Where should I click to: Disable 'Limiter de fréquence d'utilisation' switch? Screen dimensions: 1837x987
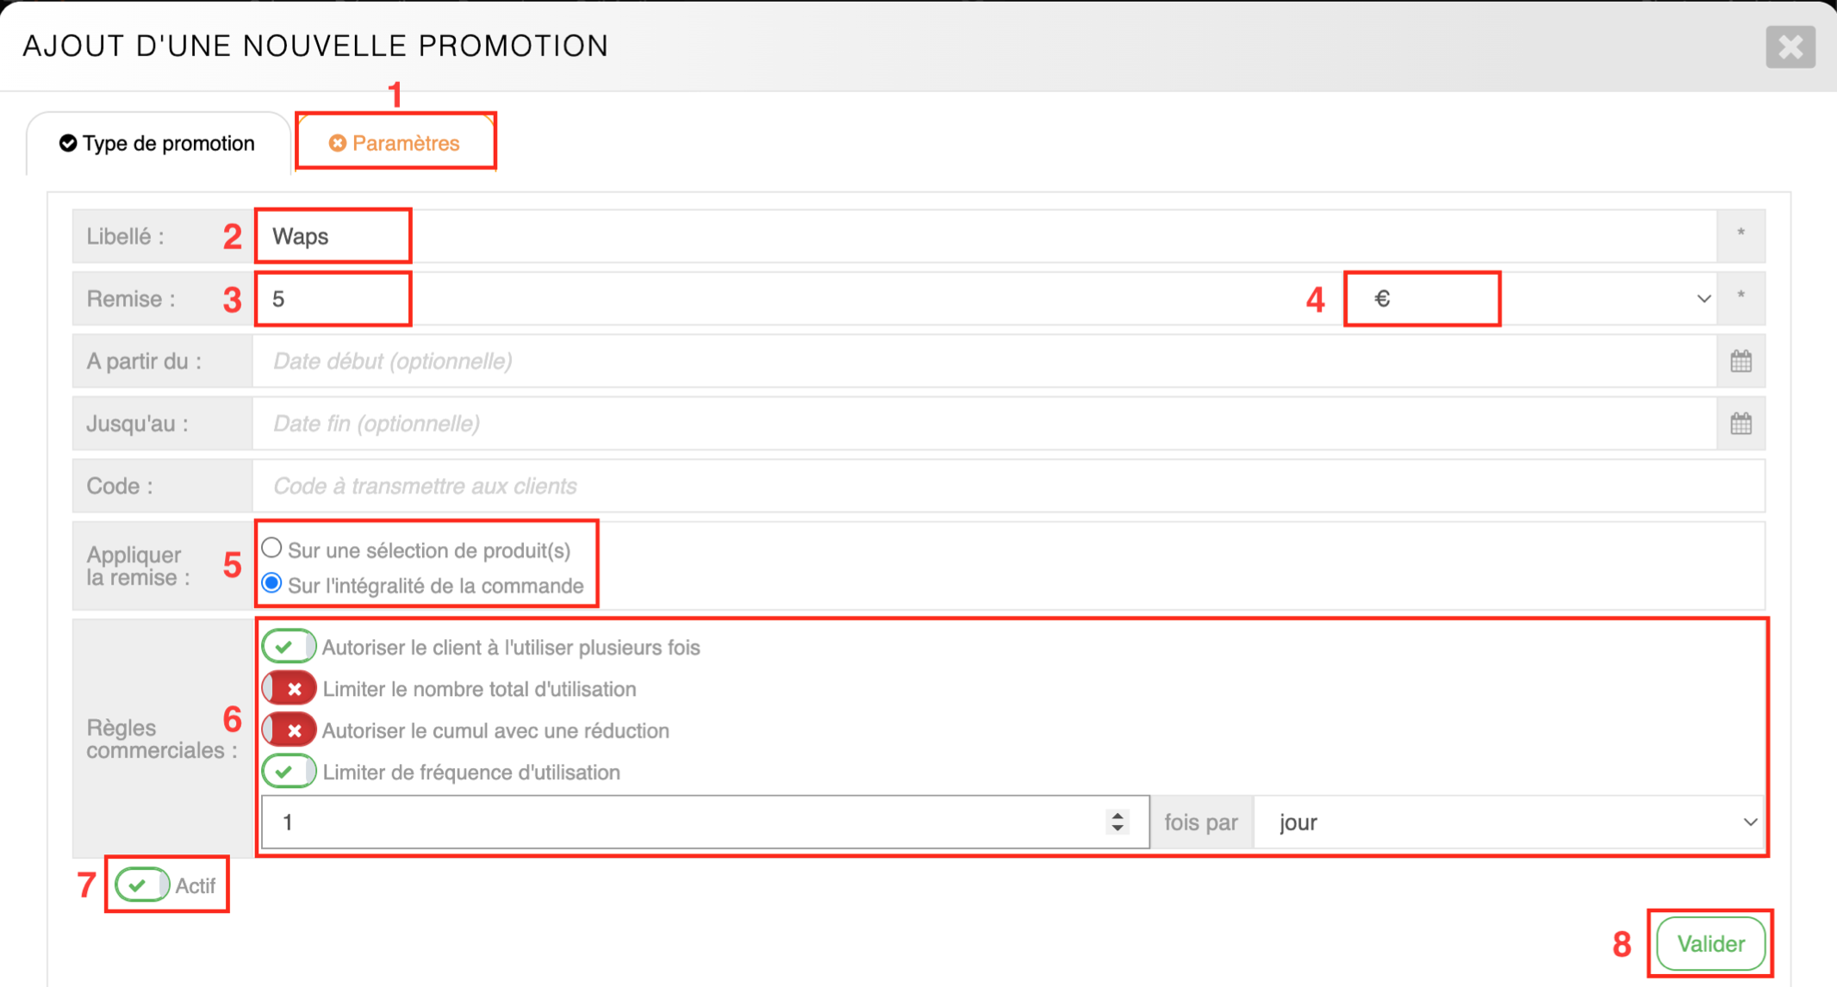coord(289,772)
